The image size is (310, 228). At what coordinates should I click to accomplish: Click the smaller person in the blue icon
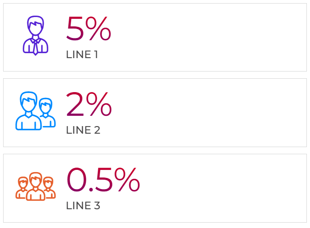pyautogui.click(x=46, y=113)
